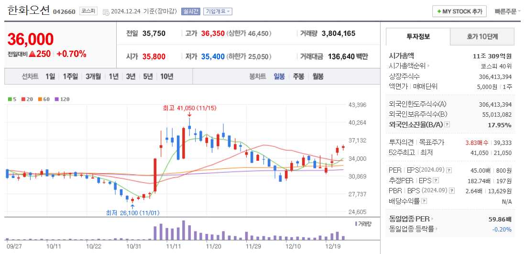Select the 월봉 candle chart

tap(318, 77)
